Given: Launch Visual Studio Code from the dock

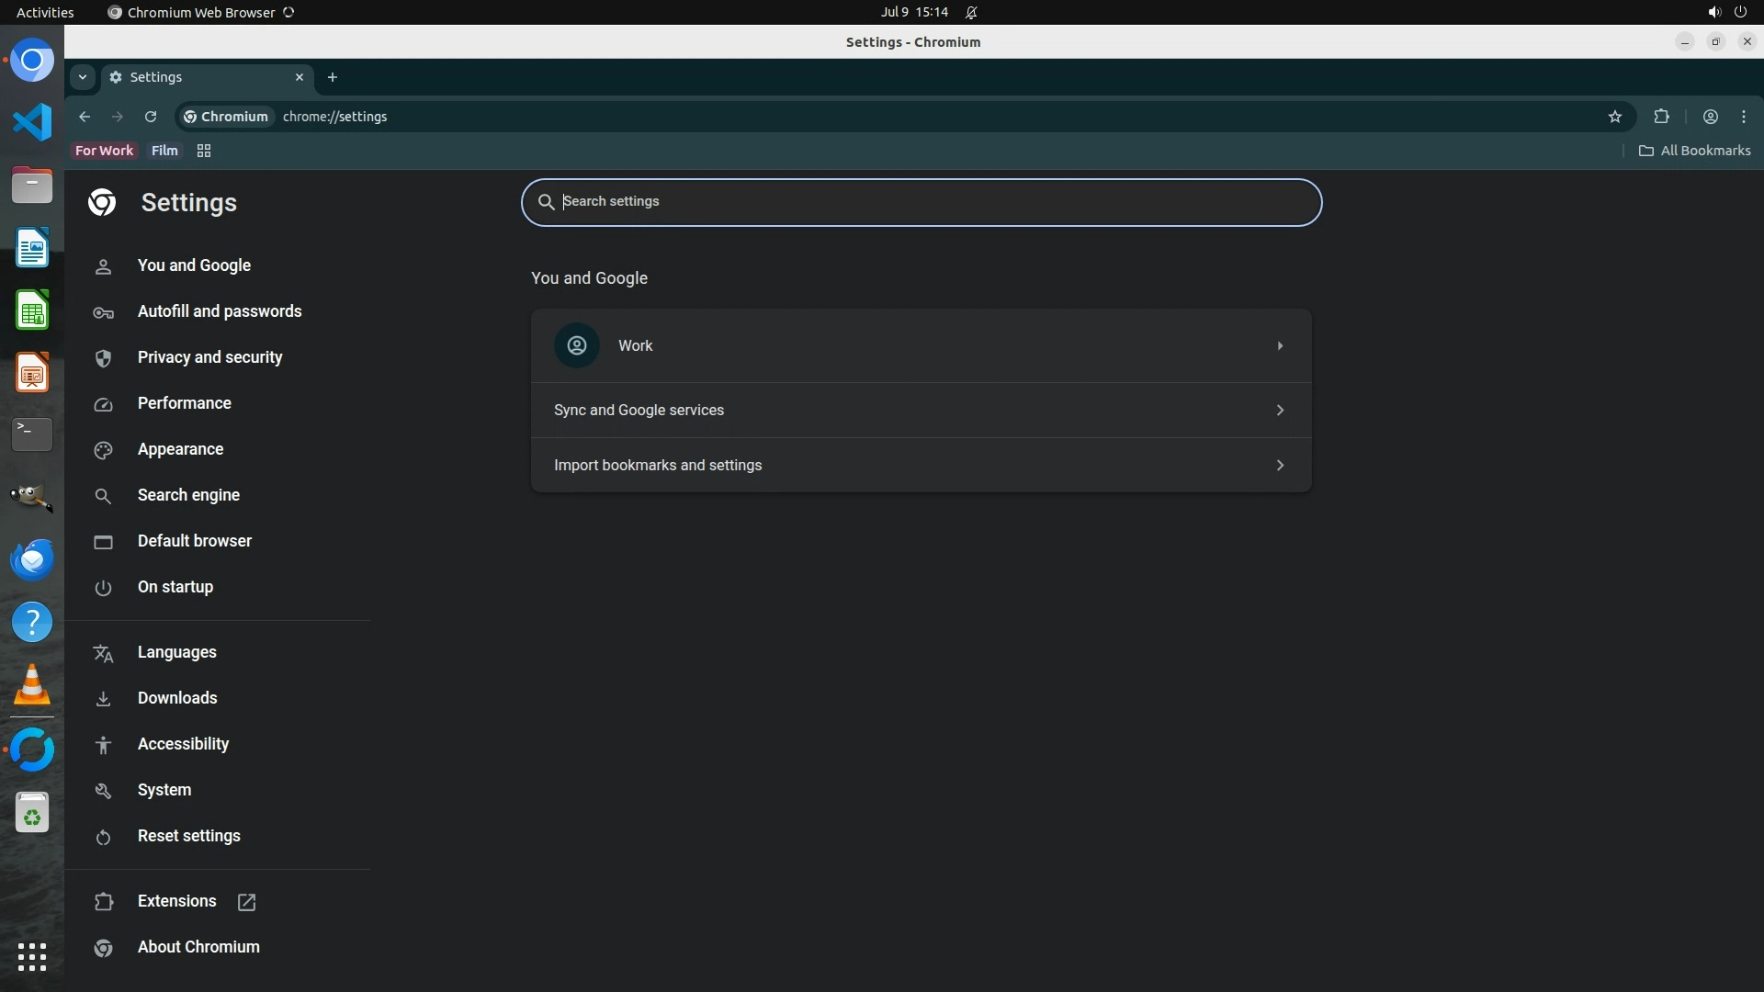Looking at the screenshot, I should pyautogui.click(x=32, y=122).
